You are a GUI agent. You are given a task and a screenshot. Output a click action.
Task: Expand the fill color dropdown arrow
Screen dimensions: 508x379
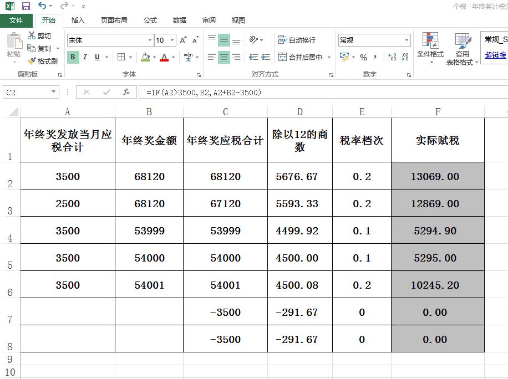click(x=154, y=56)
